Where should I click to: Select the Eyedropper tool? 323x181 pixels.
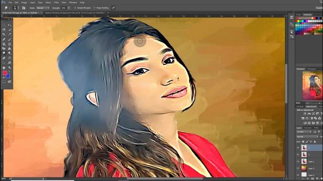pyautogui.click(x=10, y=35)
